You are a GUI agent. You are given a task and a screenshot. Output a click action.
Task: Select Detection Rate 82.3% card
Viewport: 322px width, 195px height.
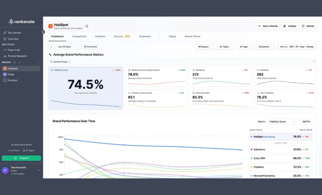pyautogui.click(x=221, y=99)
